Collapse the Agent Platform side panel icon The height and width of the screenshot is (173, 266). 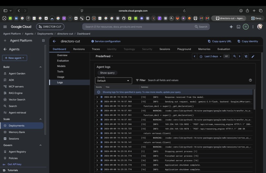pos(44,41)
